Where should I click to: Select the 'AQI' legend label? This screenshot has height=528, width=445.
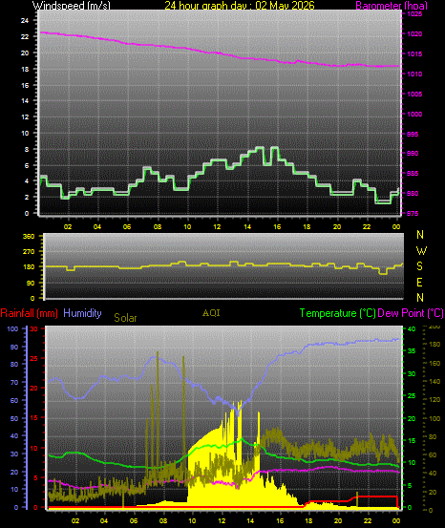211,313
